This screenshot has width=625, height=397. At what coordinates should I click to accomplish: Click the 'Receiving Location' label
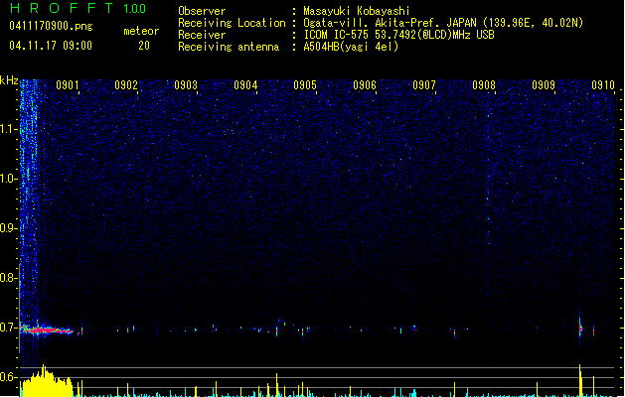(232, 23)
